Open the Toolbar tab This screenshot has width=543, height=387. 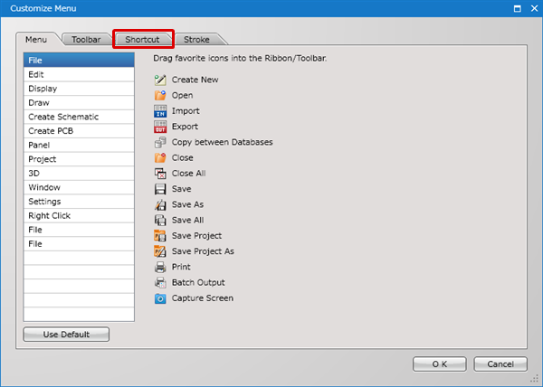(86, 40)
